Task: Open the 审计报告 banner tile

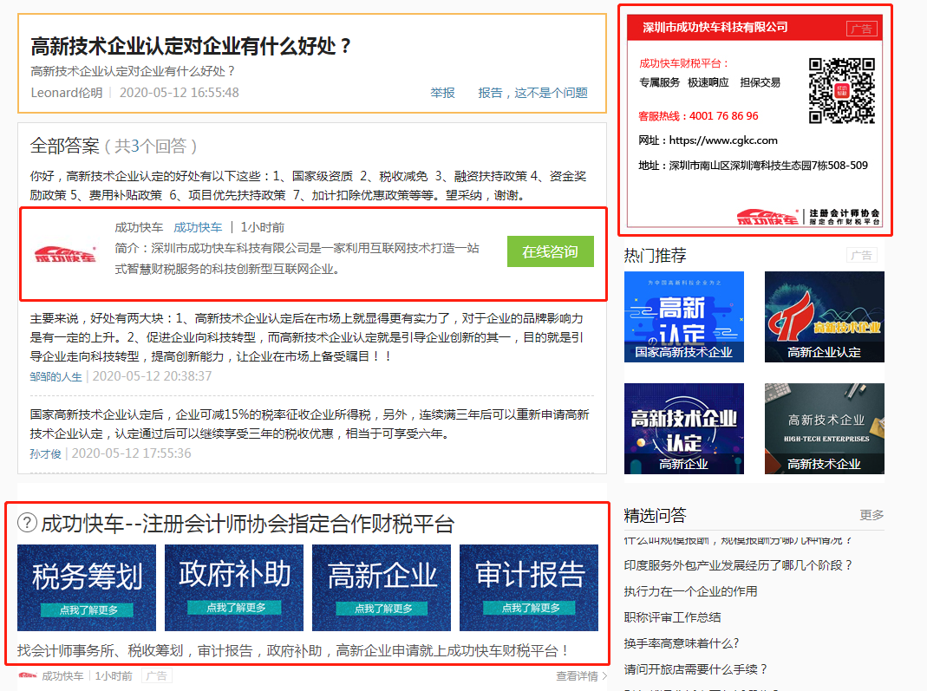Action: tap(529, 587)
